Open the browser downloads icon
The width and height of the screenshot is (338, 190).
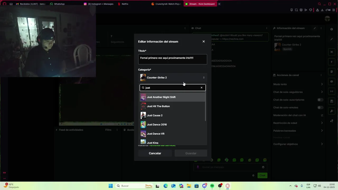(322, 10)
